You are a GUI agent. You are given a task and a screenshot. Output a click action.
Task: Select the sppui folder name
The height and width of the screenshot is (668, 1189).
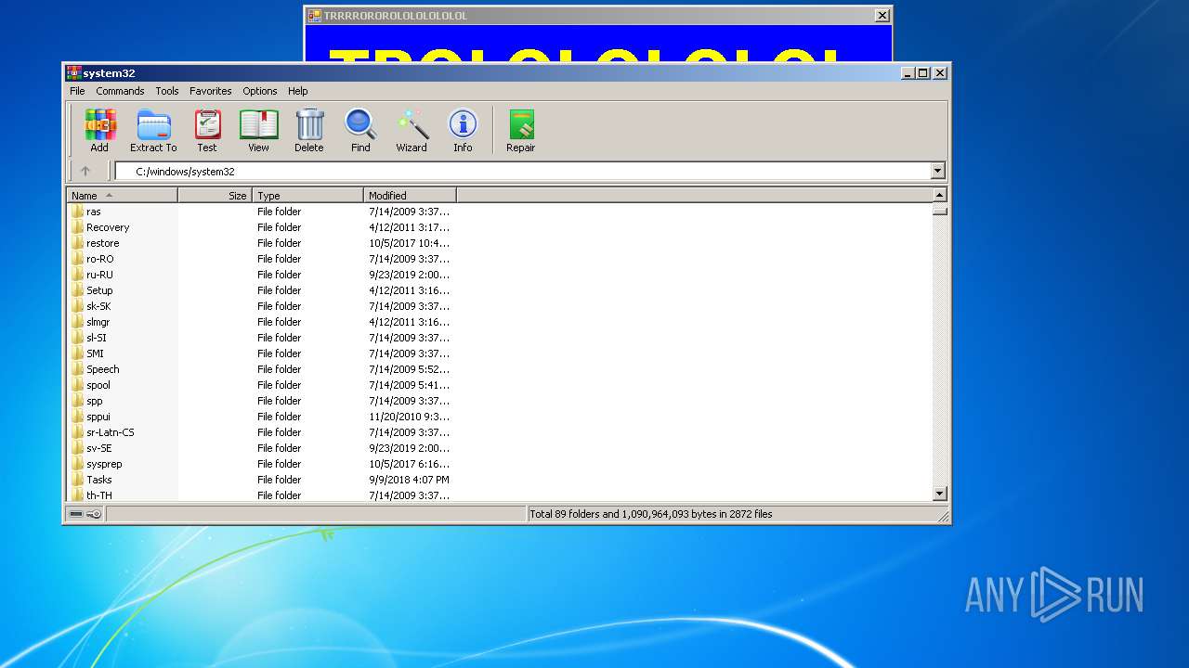click(x=98, y=417)
